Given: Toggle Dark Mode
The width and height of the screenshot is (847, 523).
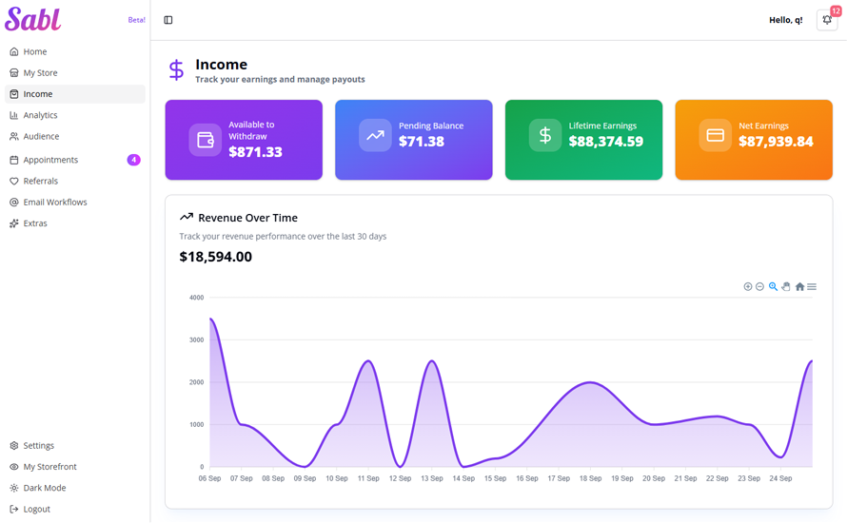Looking at the screenshot, I should click(x=45, y=488).
